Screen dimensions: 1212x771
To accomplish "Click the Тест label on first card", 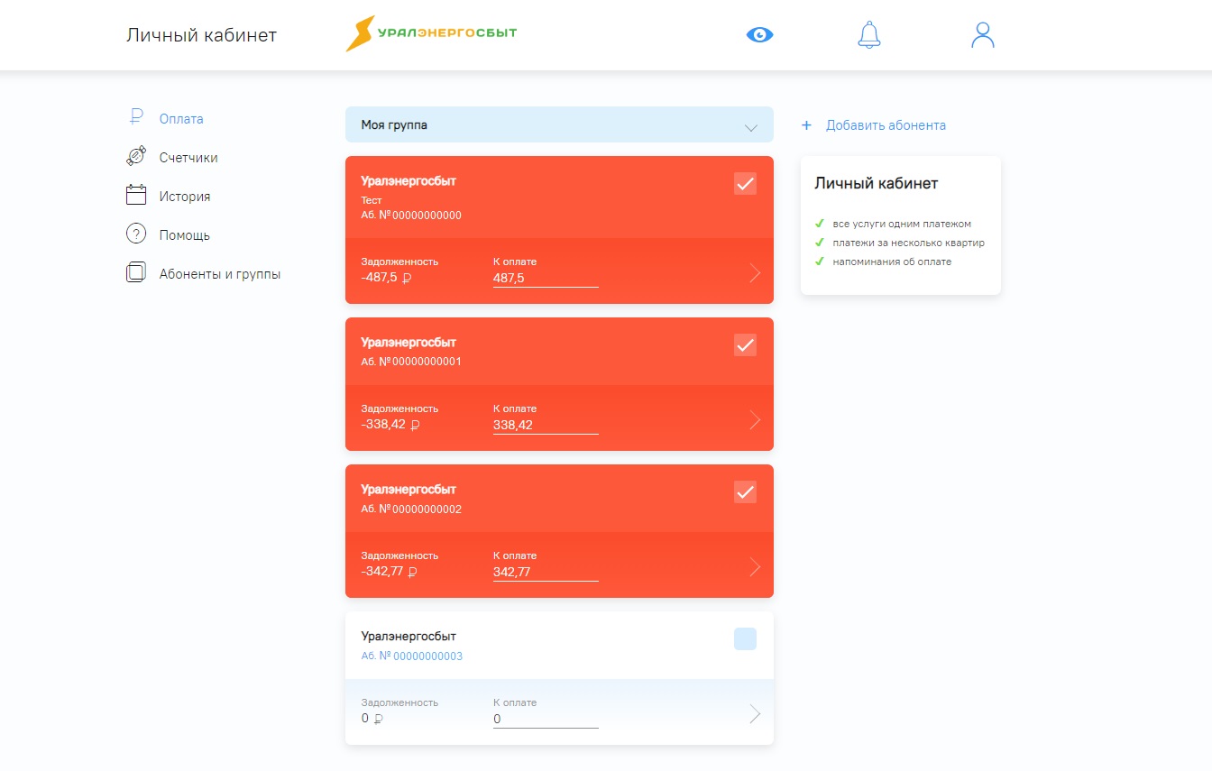I will (372, 200).
